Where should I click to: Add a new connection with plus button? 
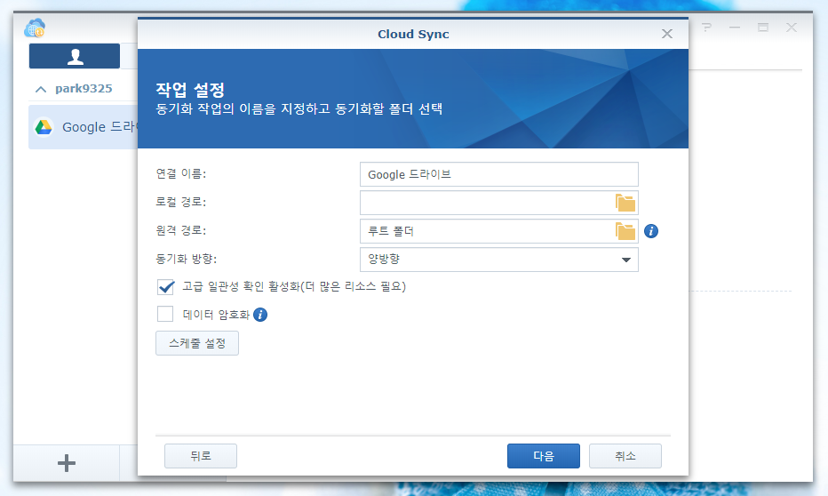coord(66,462)
